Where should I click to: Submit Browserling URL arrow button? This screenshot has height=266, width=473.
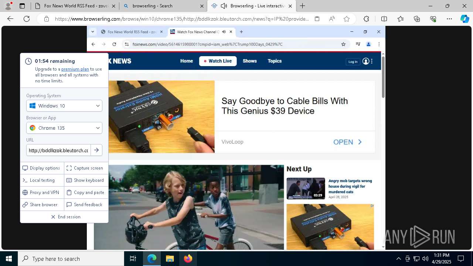coord(96,150)
